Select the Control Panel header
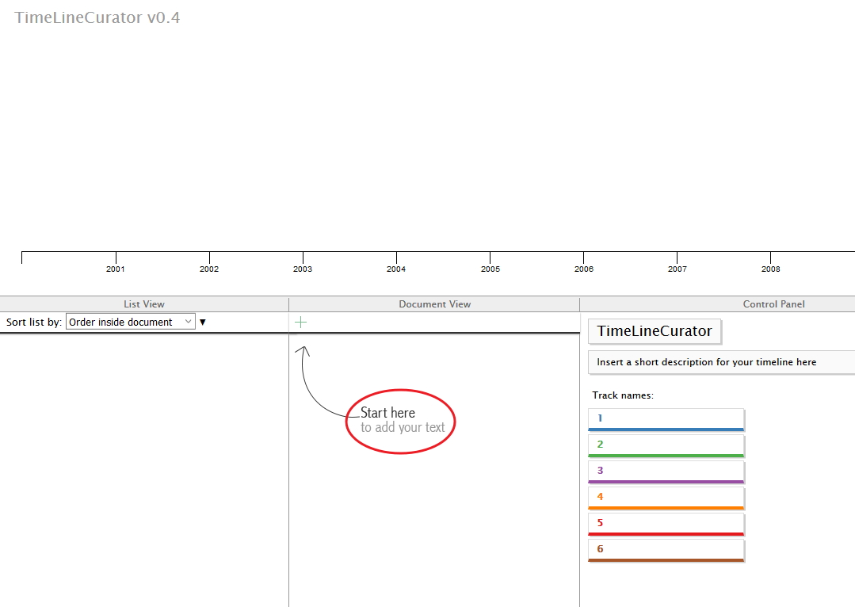 coord(773,304)
